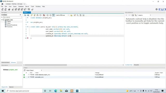The image size is (166, 93).
Task: Create a new view icon
Action: (19, 9)
